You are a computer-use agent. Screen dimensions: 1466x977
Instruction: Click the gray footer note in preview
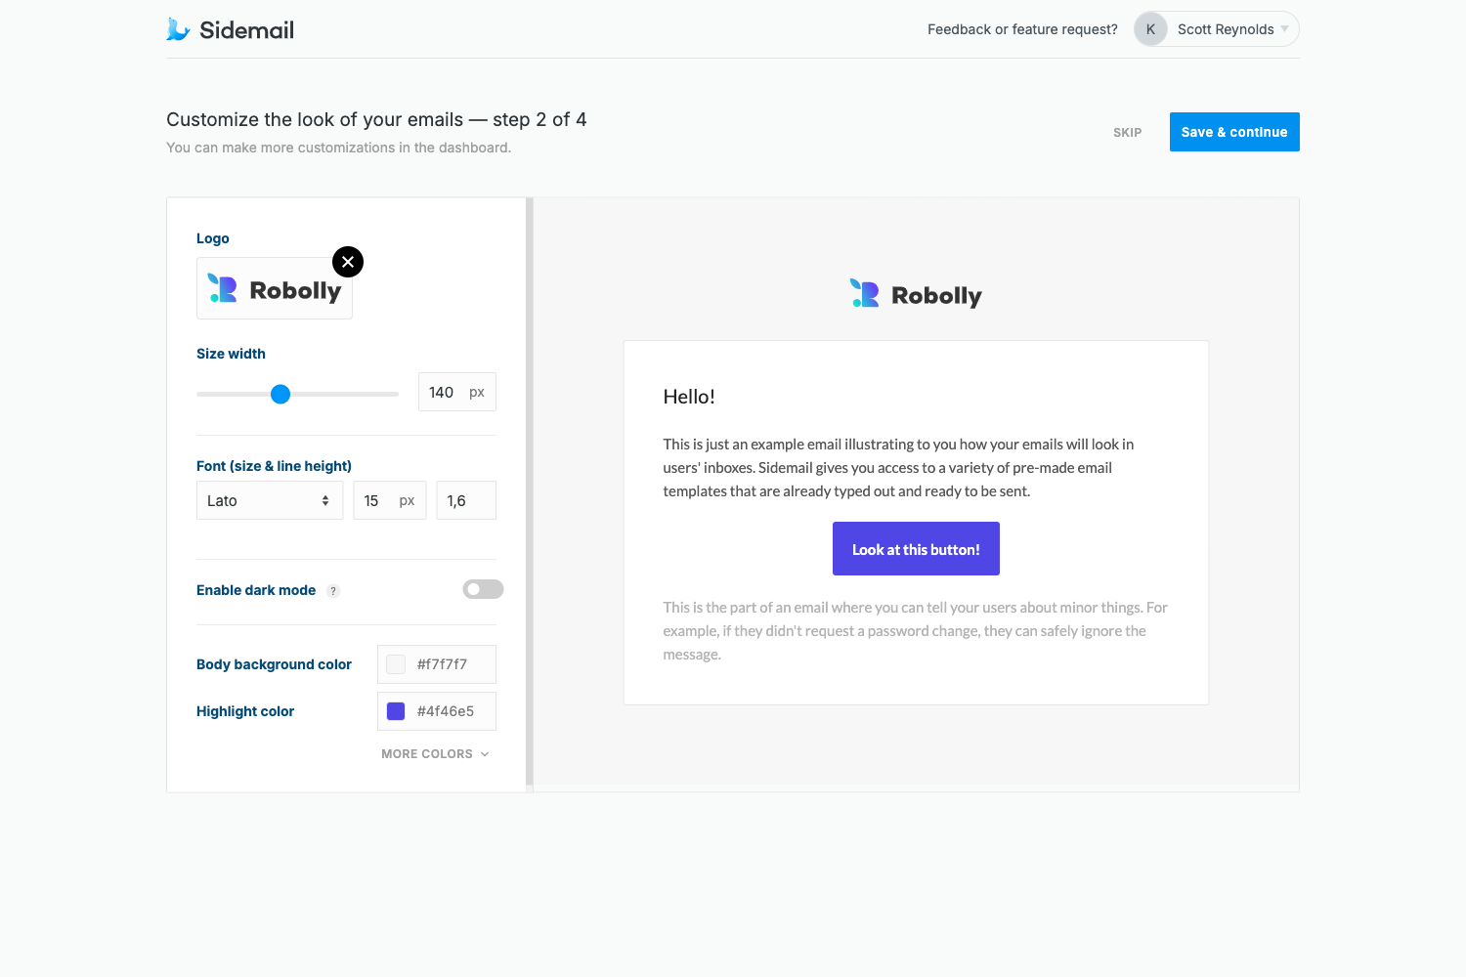pos(916,631)
